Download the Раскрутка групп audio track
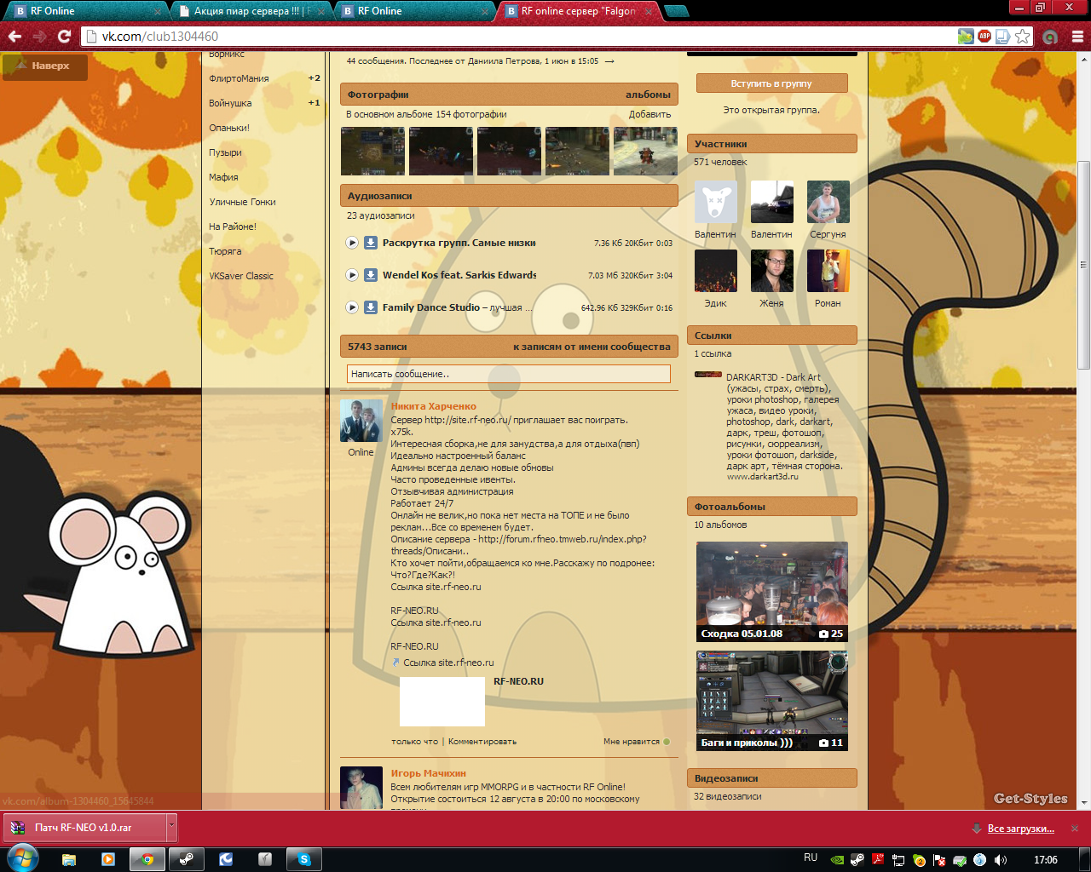1091x872 pixels. [x=371, y=243]
